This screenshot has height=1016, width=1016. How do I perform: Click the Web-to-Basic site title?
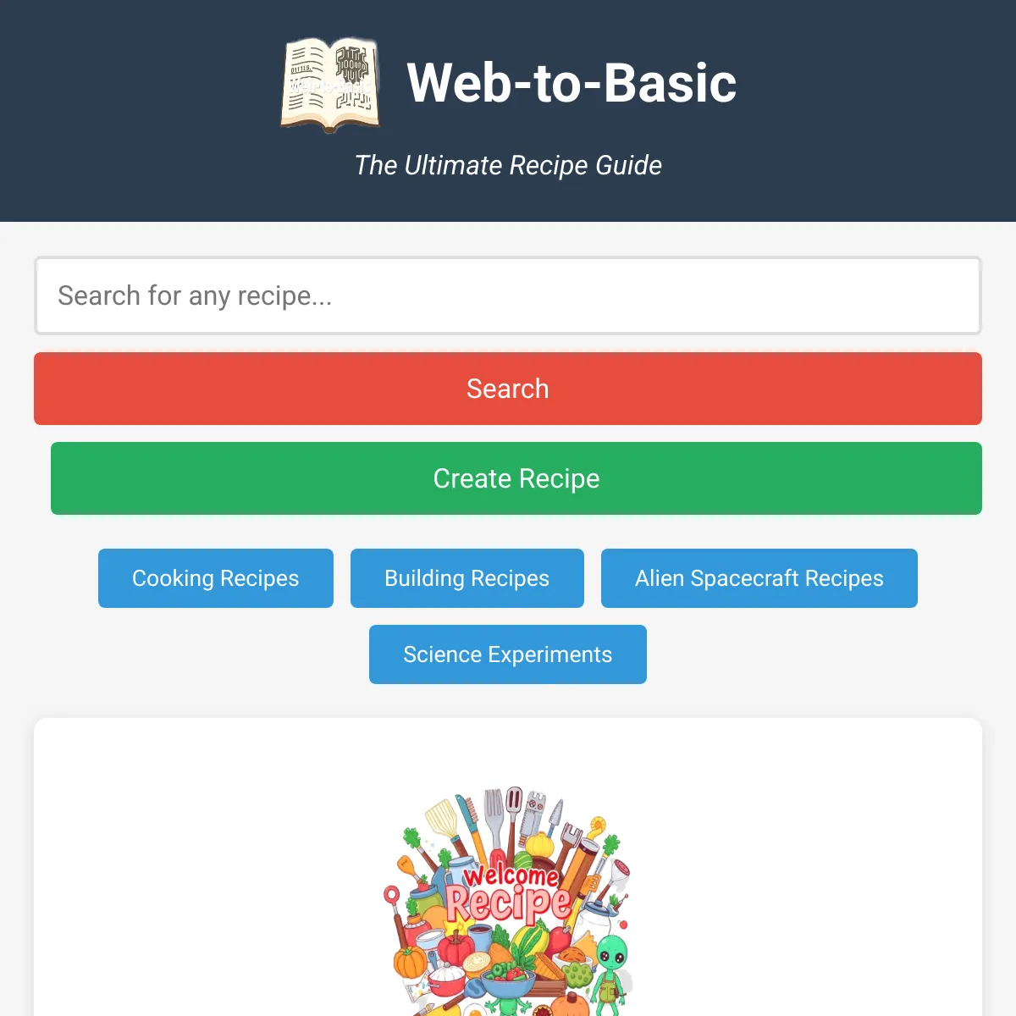(x=571, y=83)
